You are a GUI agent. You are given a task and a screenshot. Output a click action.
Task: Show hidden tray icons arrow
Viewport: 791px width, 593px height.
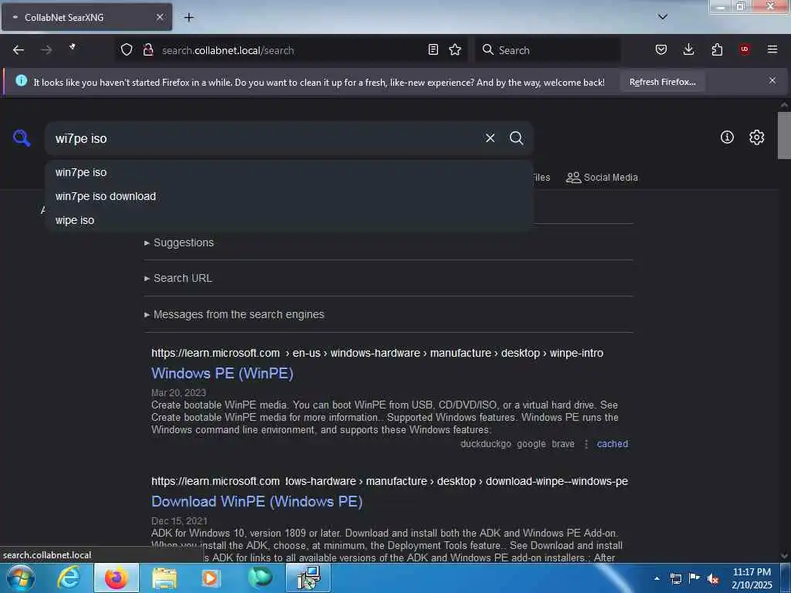pyautogui.click(x=657, y=578)
